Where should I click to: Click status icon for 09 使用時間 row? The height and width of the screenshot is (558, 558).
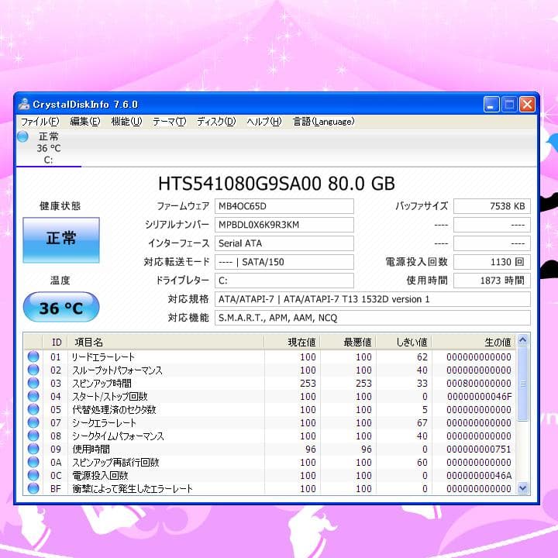tap(33, 449)
